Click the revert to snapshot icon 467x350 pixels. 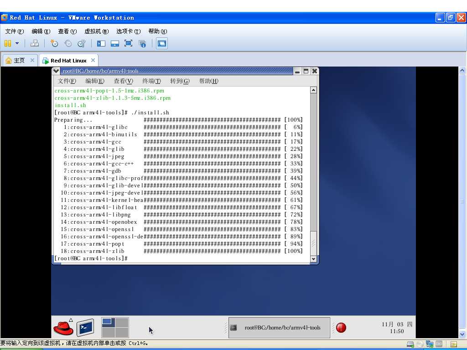pos(68,43)
